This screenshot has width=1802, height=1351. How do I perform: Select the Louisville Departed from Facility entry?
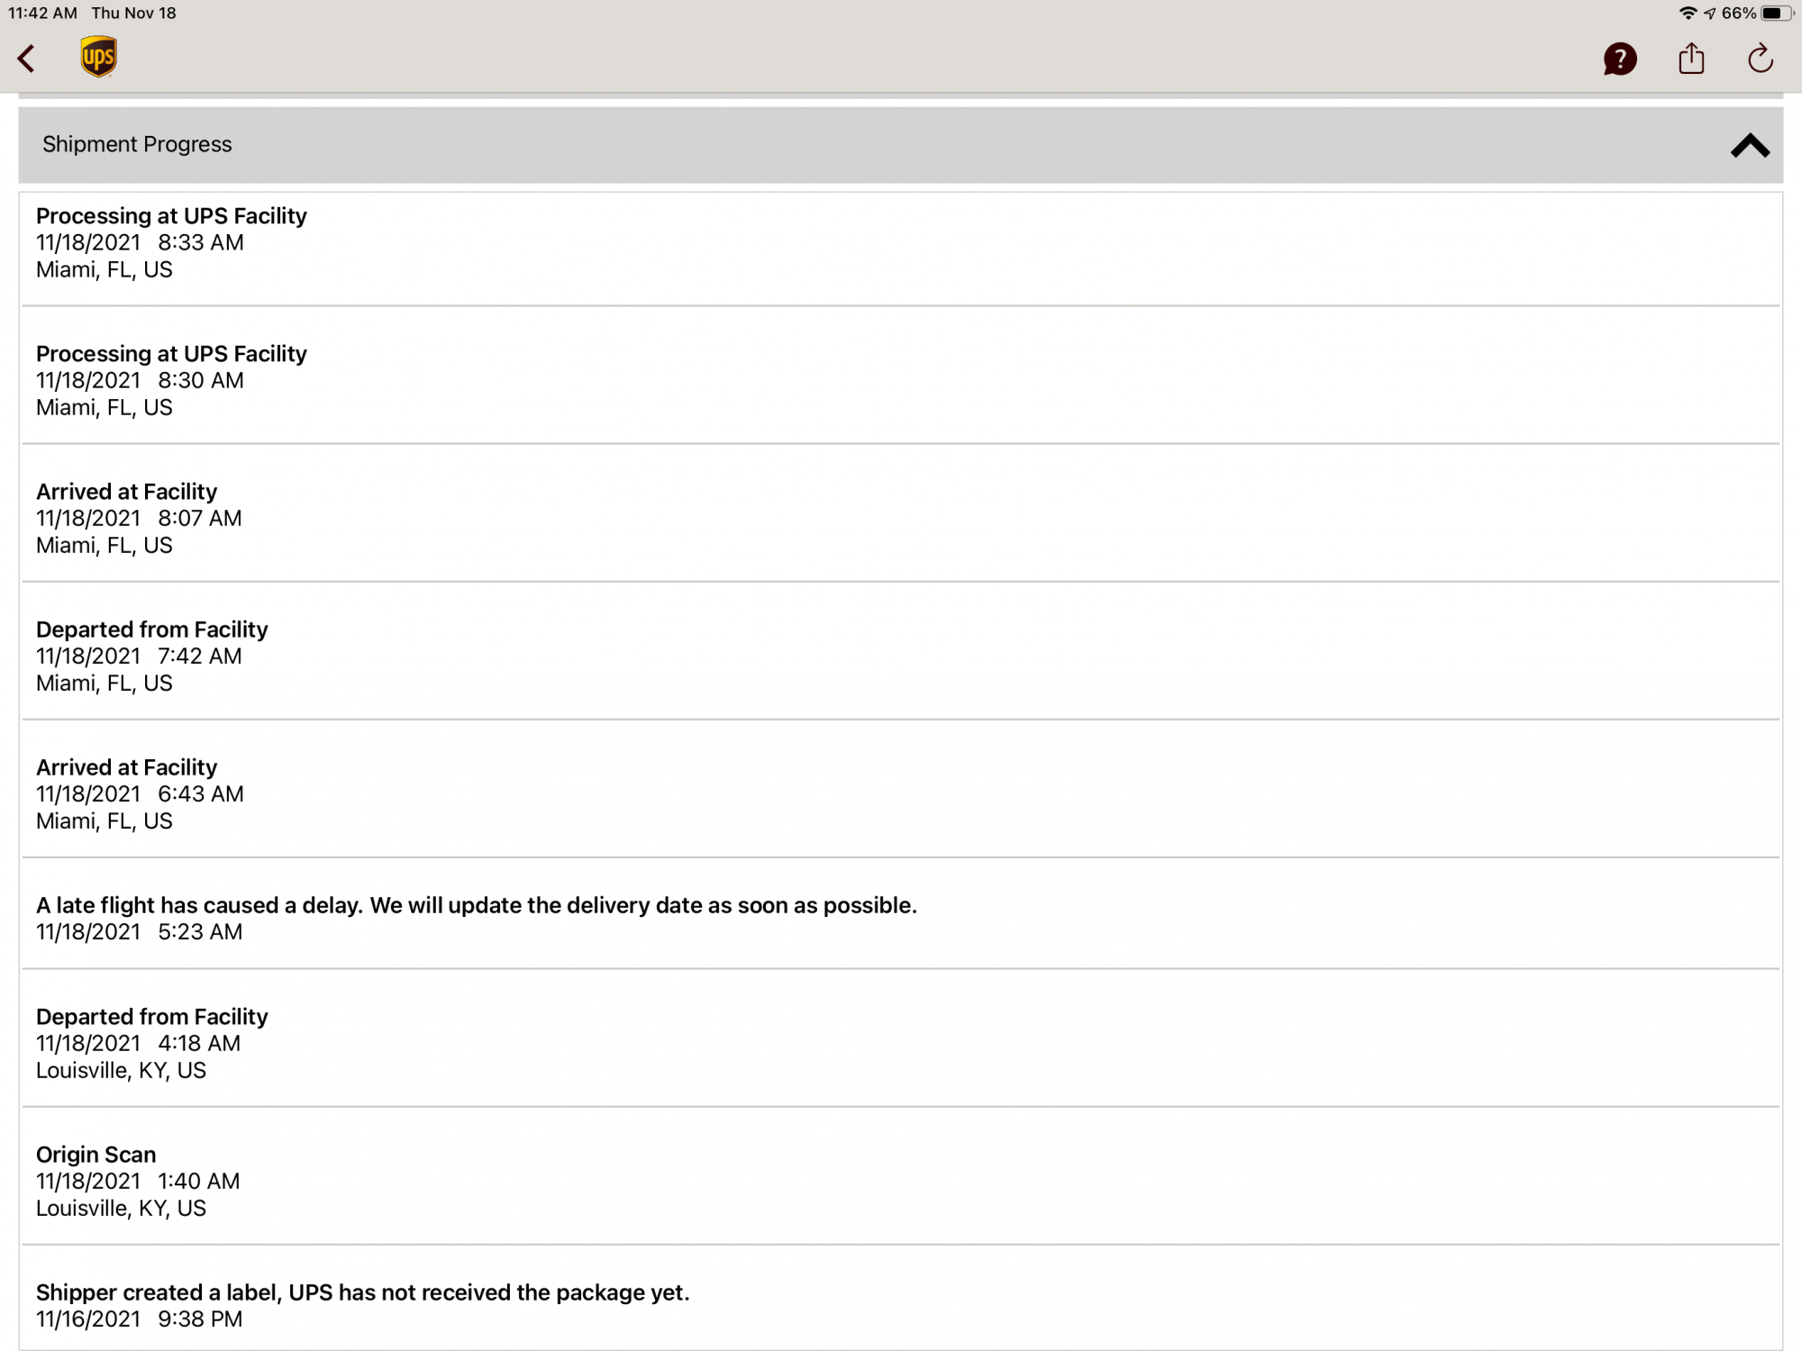152,1043
